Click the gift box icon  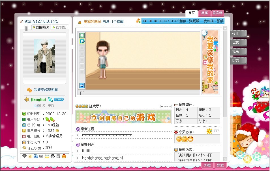[x=64, y=156]
